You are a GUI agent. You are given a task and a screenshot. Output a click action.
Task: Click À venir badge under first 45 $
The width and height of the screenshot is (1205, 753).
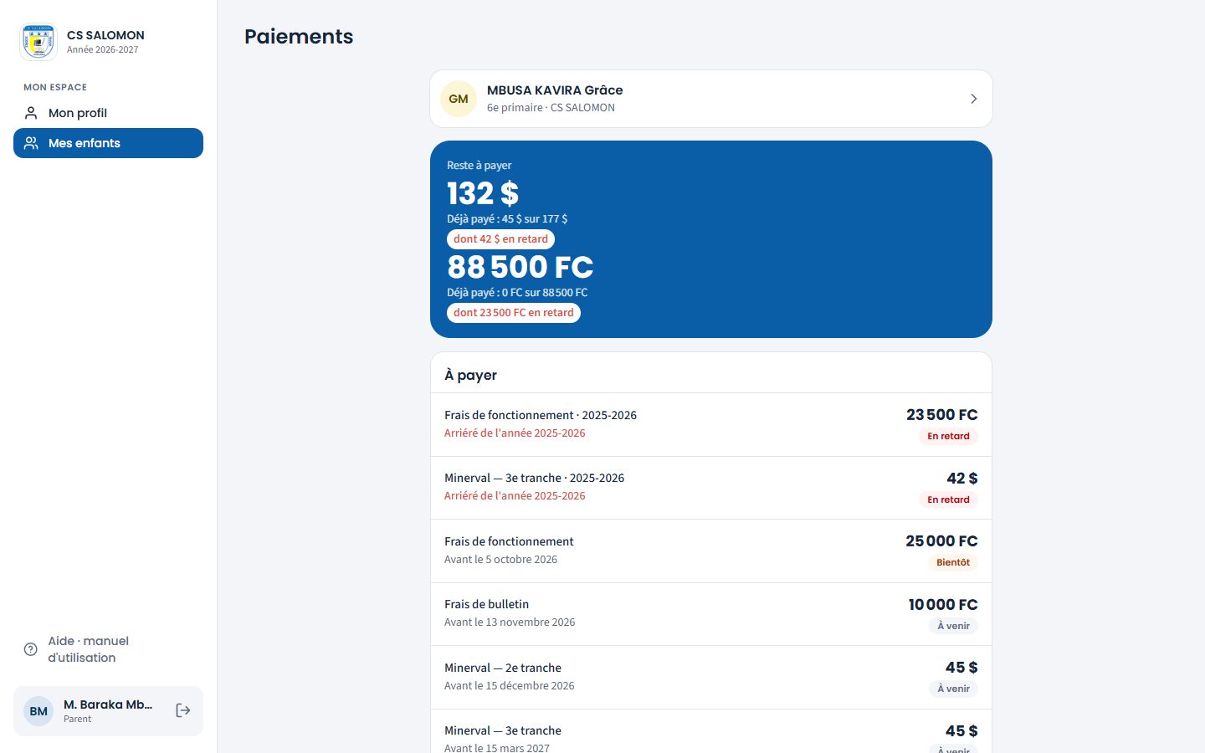(953, 689)
